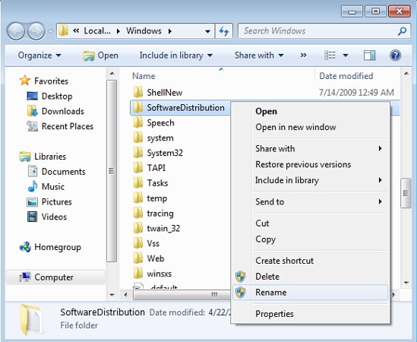Expand Share with context submenu
This screenshot has width=417, height=342.
(x=310, y=148)
